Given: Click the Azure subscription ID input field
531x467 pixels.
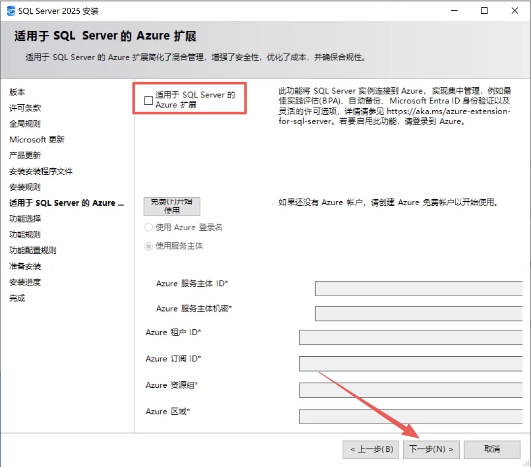Looking at the screenshot, I should (x=411, y=364).
